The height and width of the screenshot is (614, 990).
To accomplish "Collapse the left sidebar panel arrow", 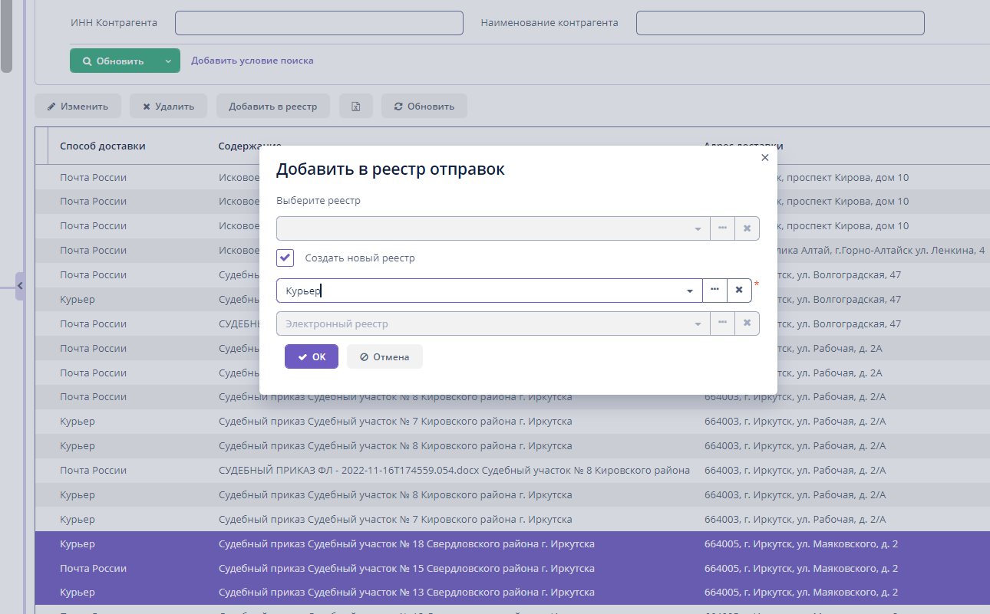I will [20, 286].
